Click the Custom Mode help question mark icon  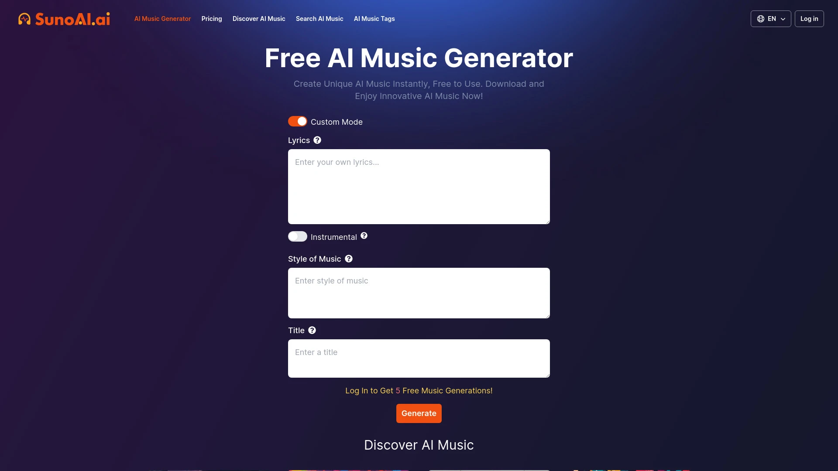(317, 140)
